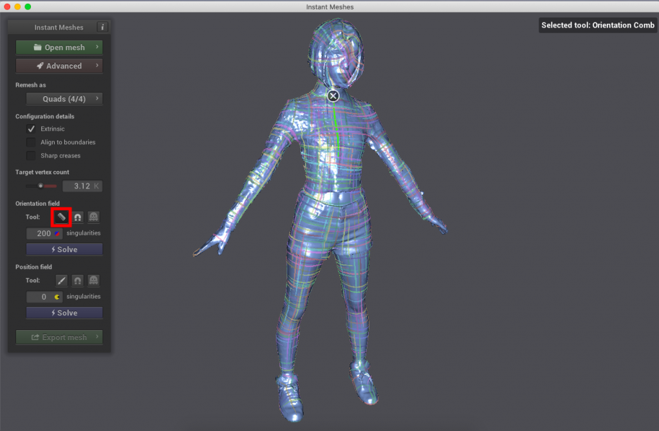The width and height of the screenshot is (659, 431).
Task: Click the 3.12 K vertex count field
Action: (x=82, y=186)
